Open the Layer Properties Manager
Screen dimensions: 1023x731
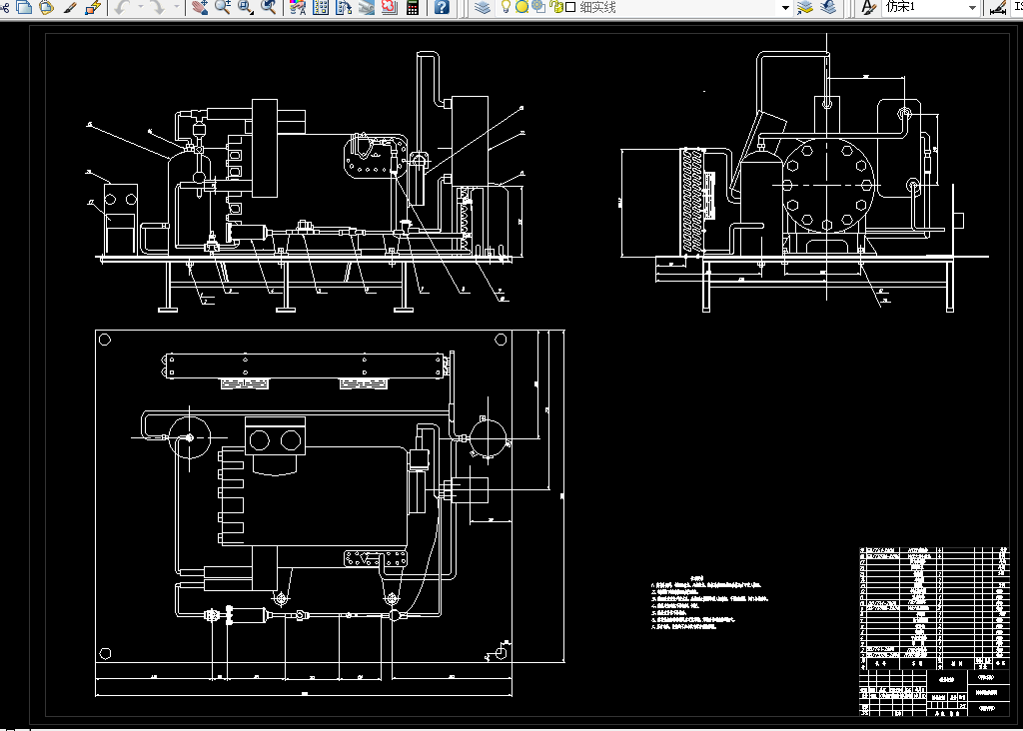(483, 7)
